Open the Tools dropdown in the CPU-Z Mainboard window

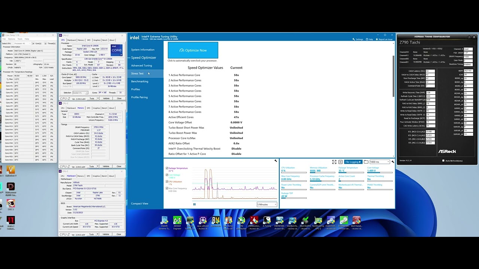point(92,234)
